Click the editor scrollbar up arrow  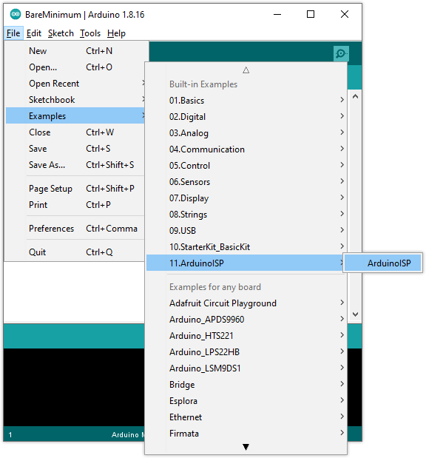tap(355, 96)
